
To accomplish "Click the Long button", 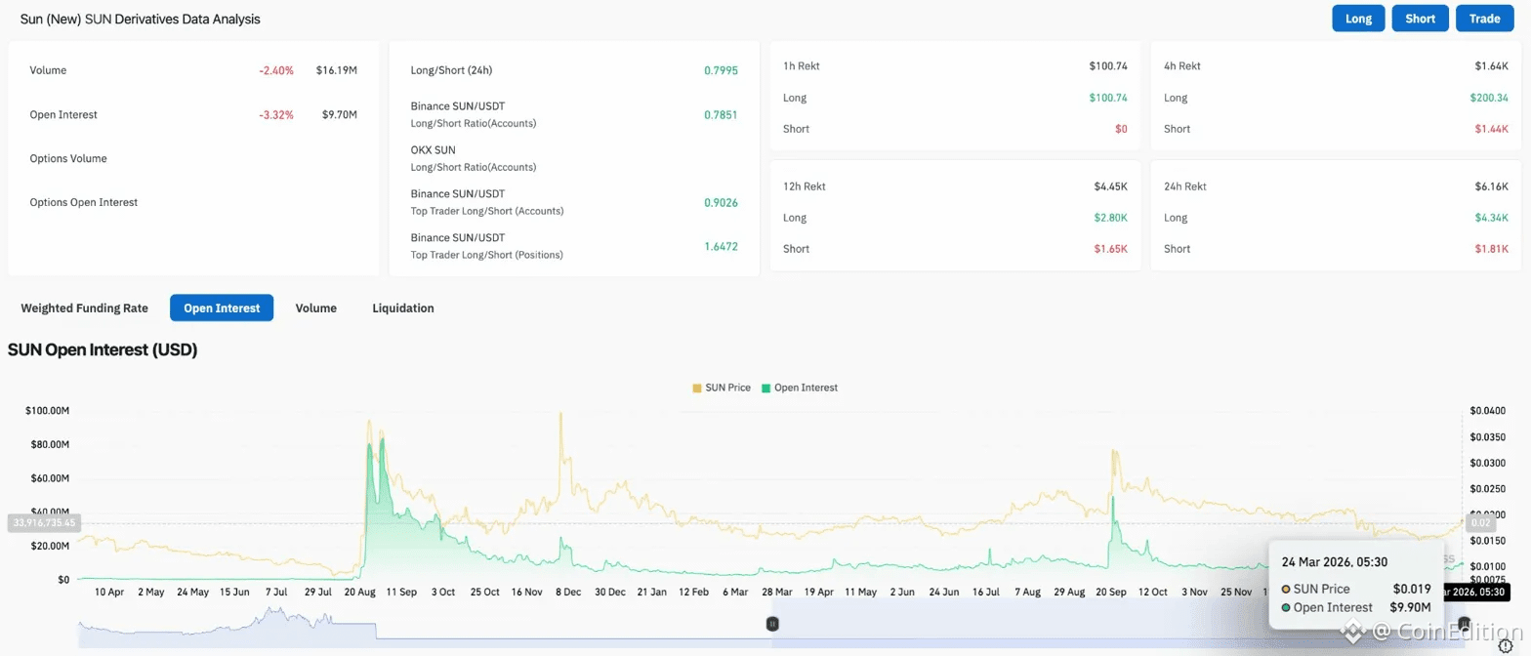I will (x=1358, y=19).
